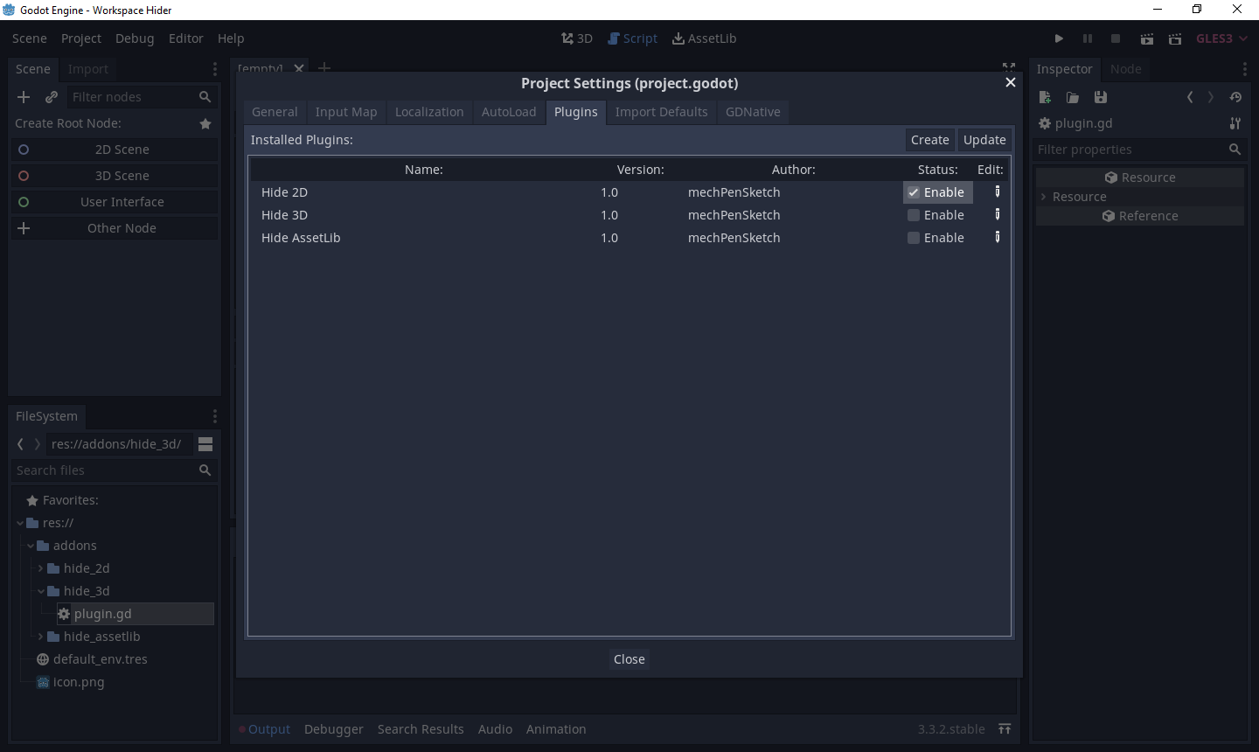This screenshot has height=752, width=1259.
Task: Close the Project Settings dialog via Close button
Action: click(629, 659)
